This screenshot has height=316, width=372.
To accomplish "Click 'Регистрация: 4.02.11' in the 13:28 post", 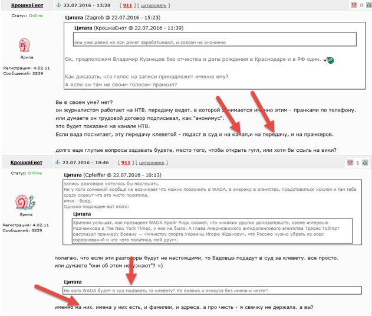I will [27, 68].
